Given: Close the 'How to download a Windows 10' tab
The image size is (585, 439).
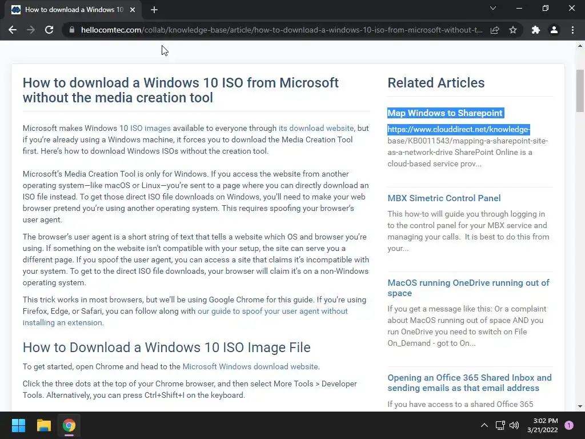Looking at the screenshot, I should coord(133,10).
